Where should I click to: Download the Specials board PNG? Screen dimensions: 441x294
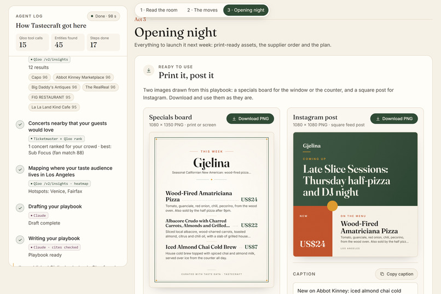[x=250, y=119]
